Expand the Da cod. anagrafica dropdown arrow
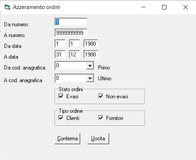The image size is (196, 160). [90, 66]
